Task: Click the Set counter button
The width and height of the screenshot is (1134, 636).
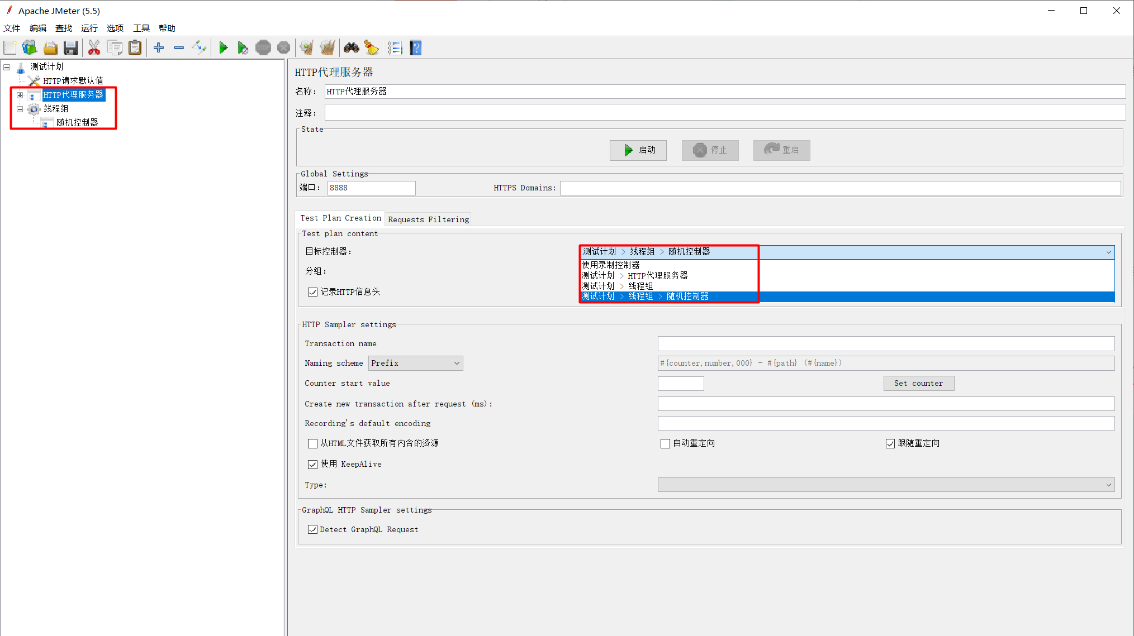Action: 918,383
